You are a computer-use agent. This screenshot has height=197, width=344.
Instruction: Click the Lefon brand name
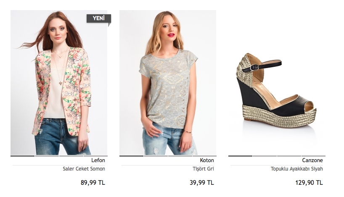tap(98, 160)
